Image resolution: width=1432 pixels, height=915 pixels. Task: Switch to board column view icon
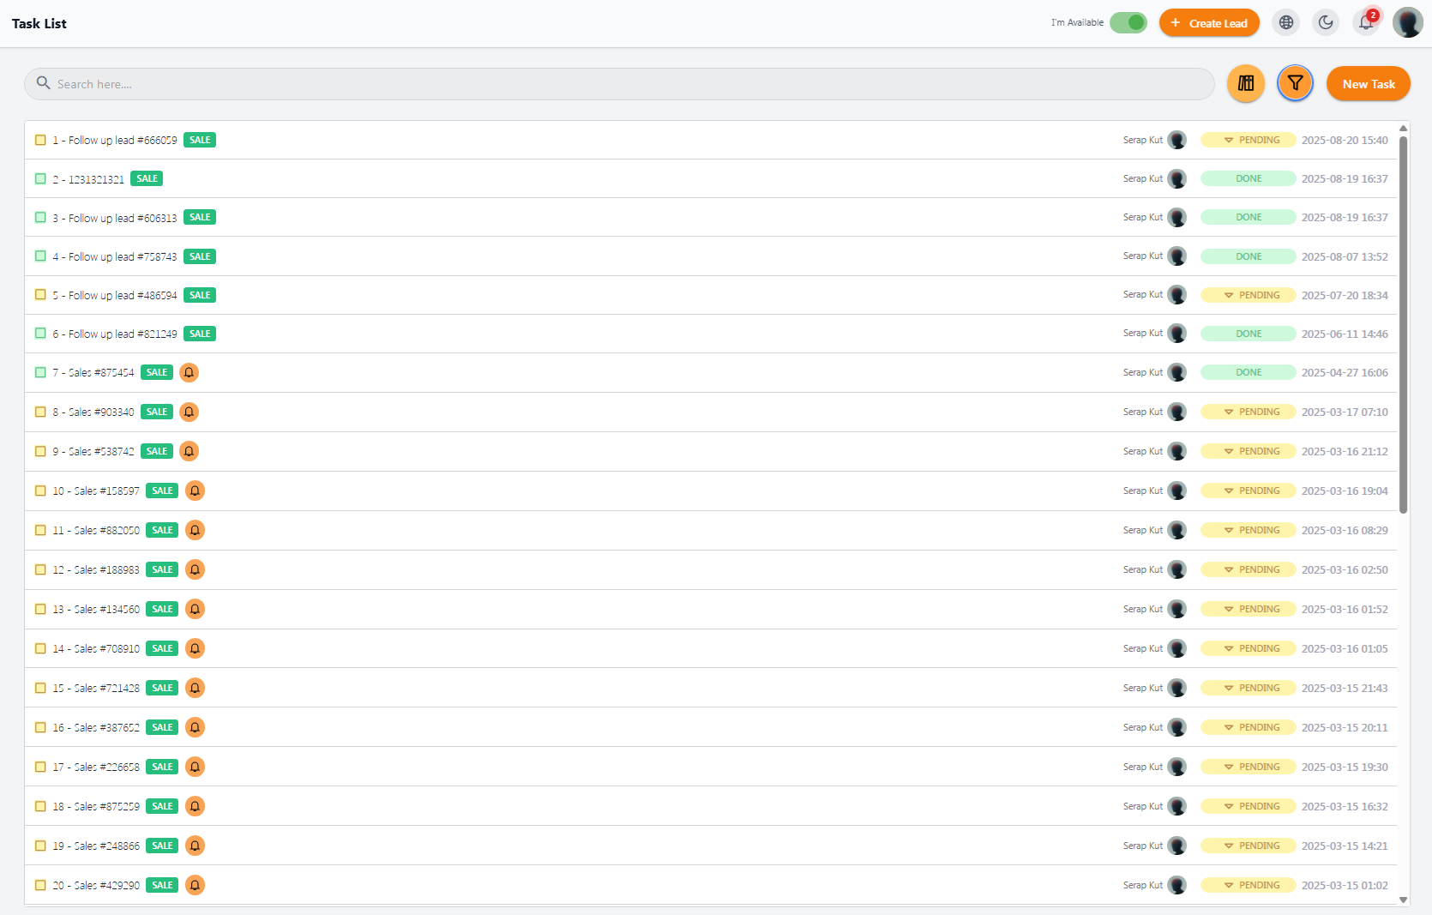[1246, 83]
